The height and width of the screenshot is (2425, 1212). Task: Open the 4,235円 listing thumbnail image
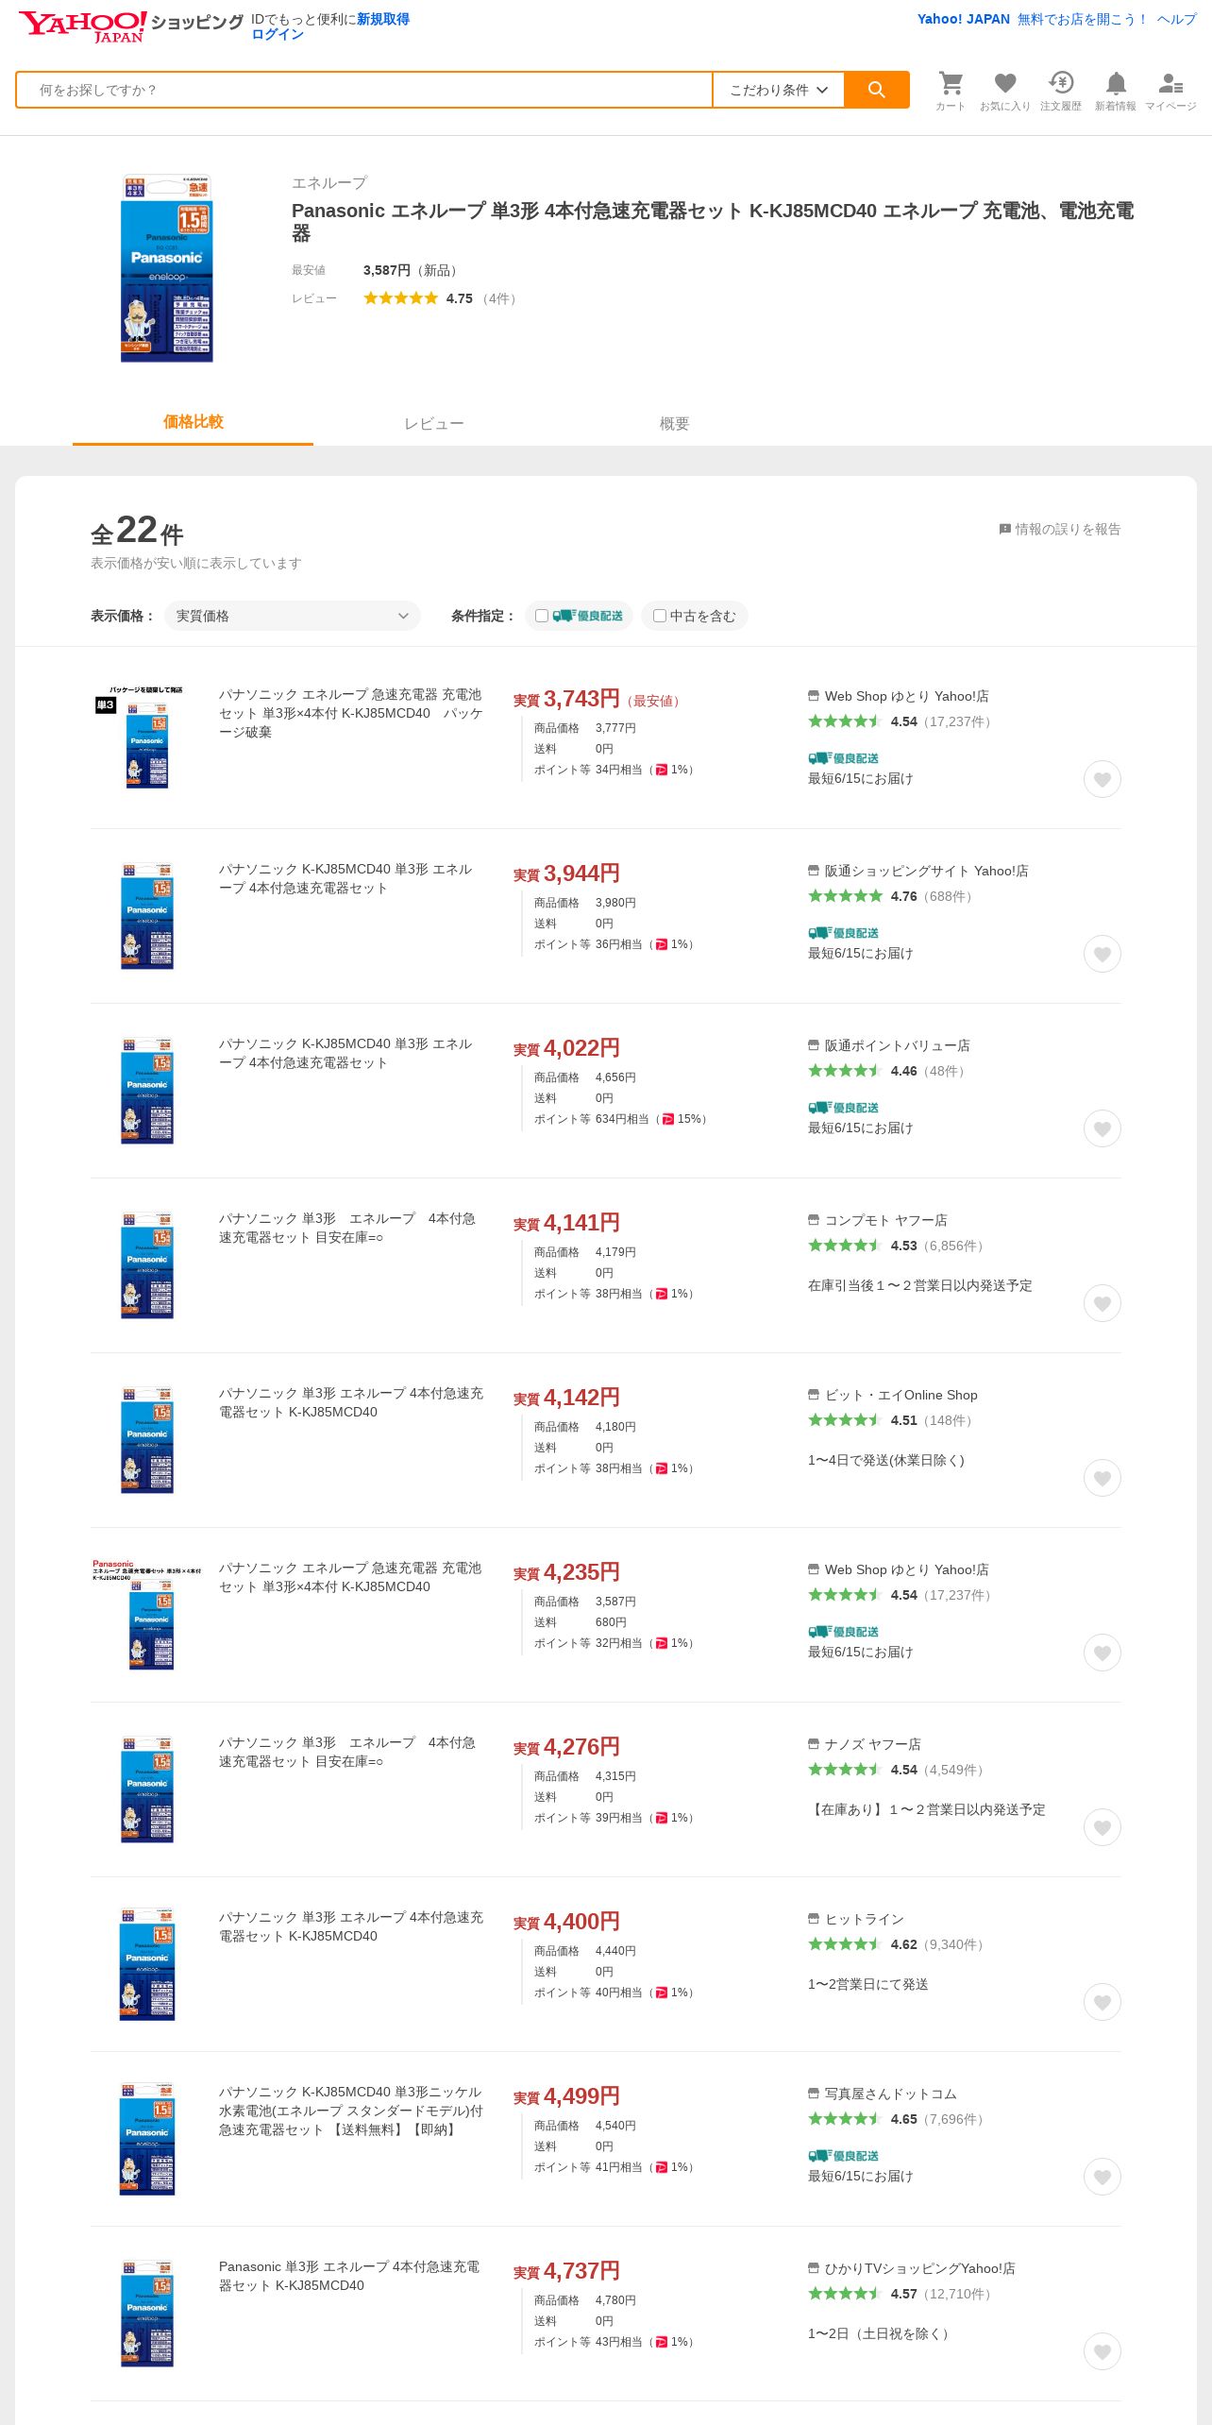[x=146, y=1614]
